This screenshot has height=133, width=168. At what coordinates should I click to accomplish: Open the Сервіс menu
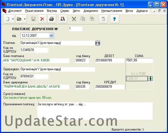point(65,11)
